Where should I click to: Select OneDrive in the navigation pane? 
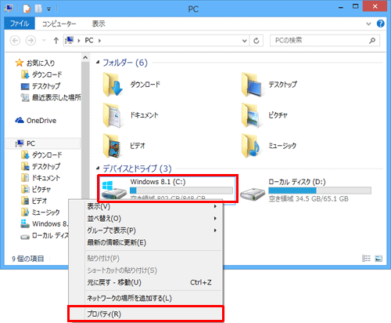pyautogui.click(x=36, y=121)
